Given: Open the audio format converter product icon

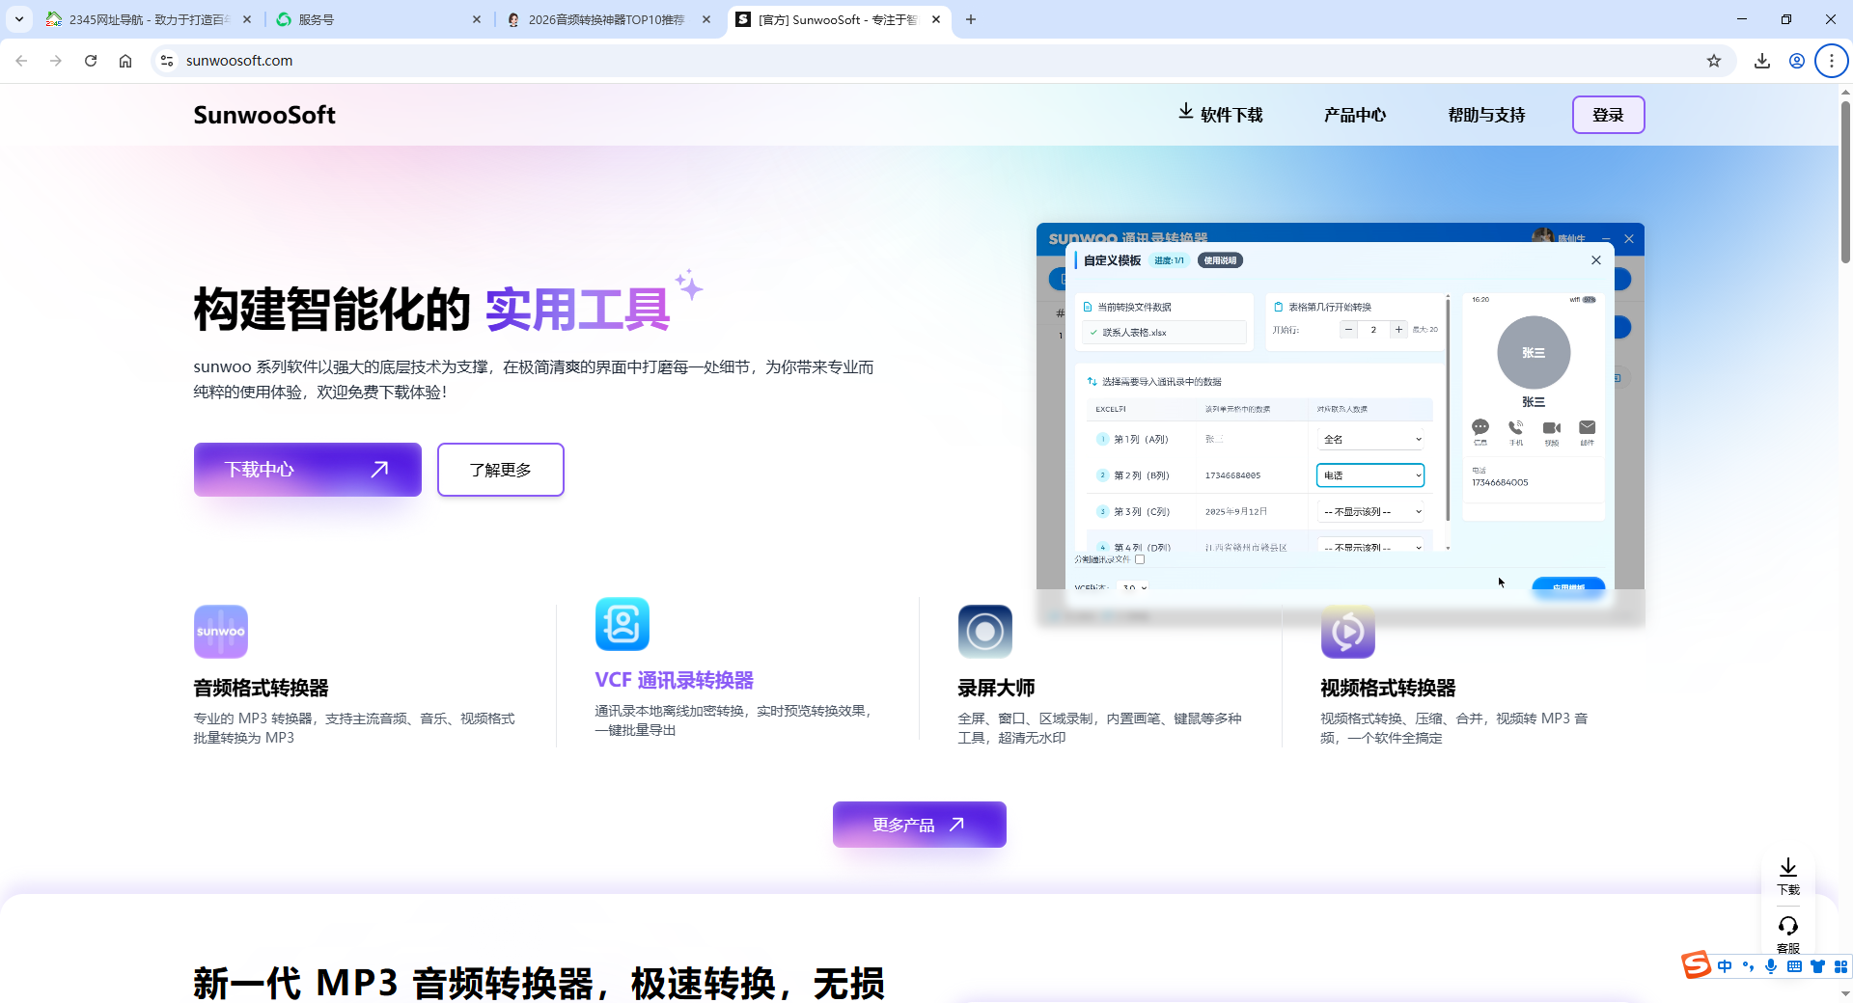Looking at the screenshot, I should pos(221,632).
